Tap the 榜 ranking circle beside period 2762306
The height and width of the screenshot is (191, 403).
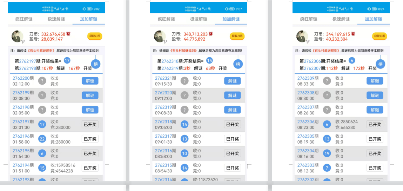381,64
